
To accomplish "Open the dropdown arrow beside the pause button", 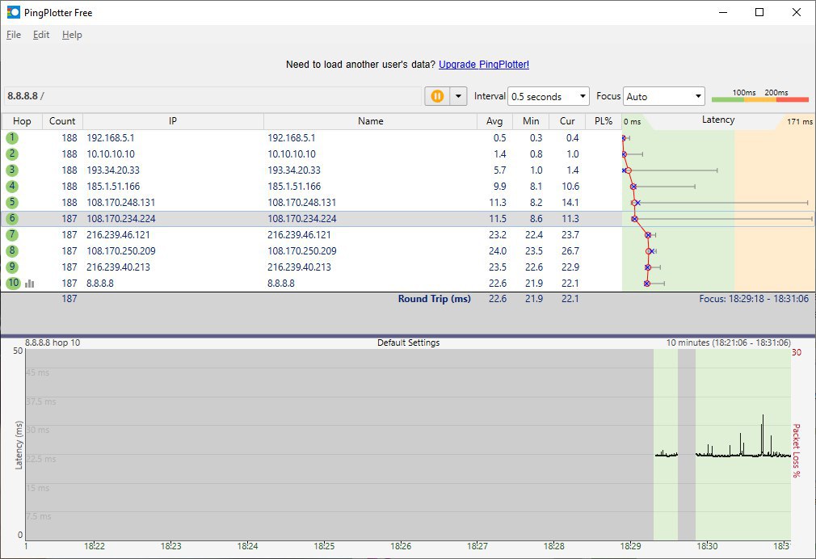I will [458, 96].
